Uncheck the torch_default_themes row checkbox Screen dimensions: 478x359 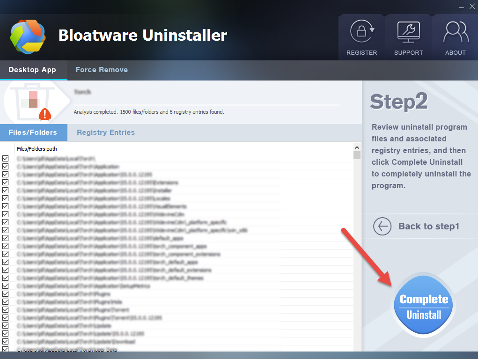[6, 278]
